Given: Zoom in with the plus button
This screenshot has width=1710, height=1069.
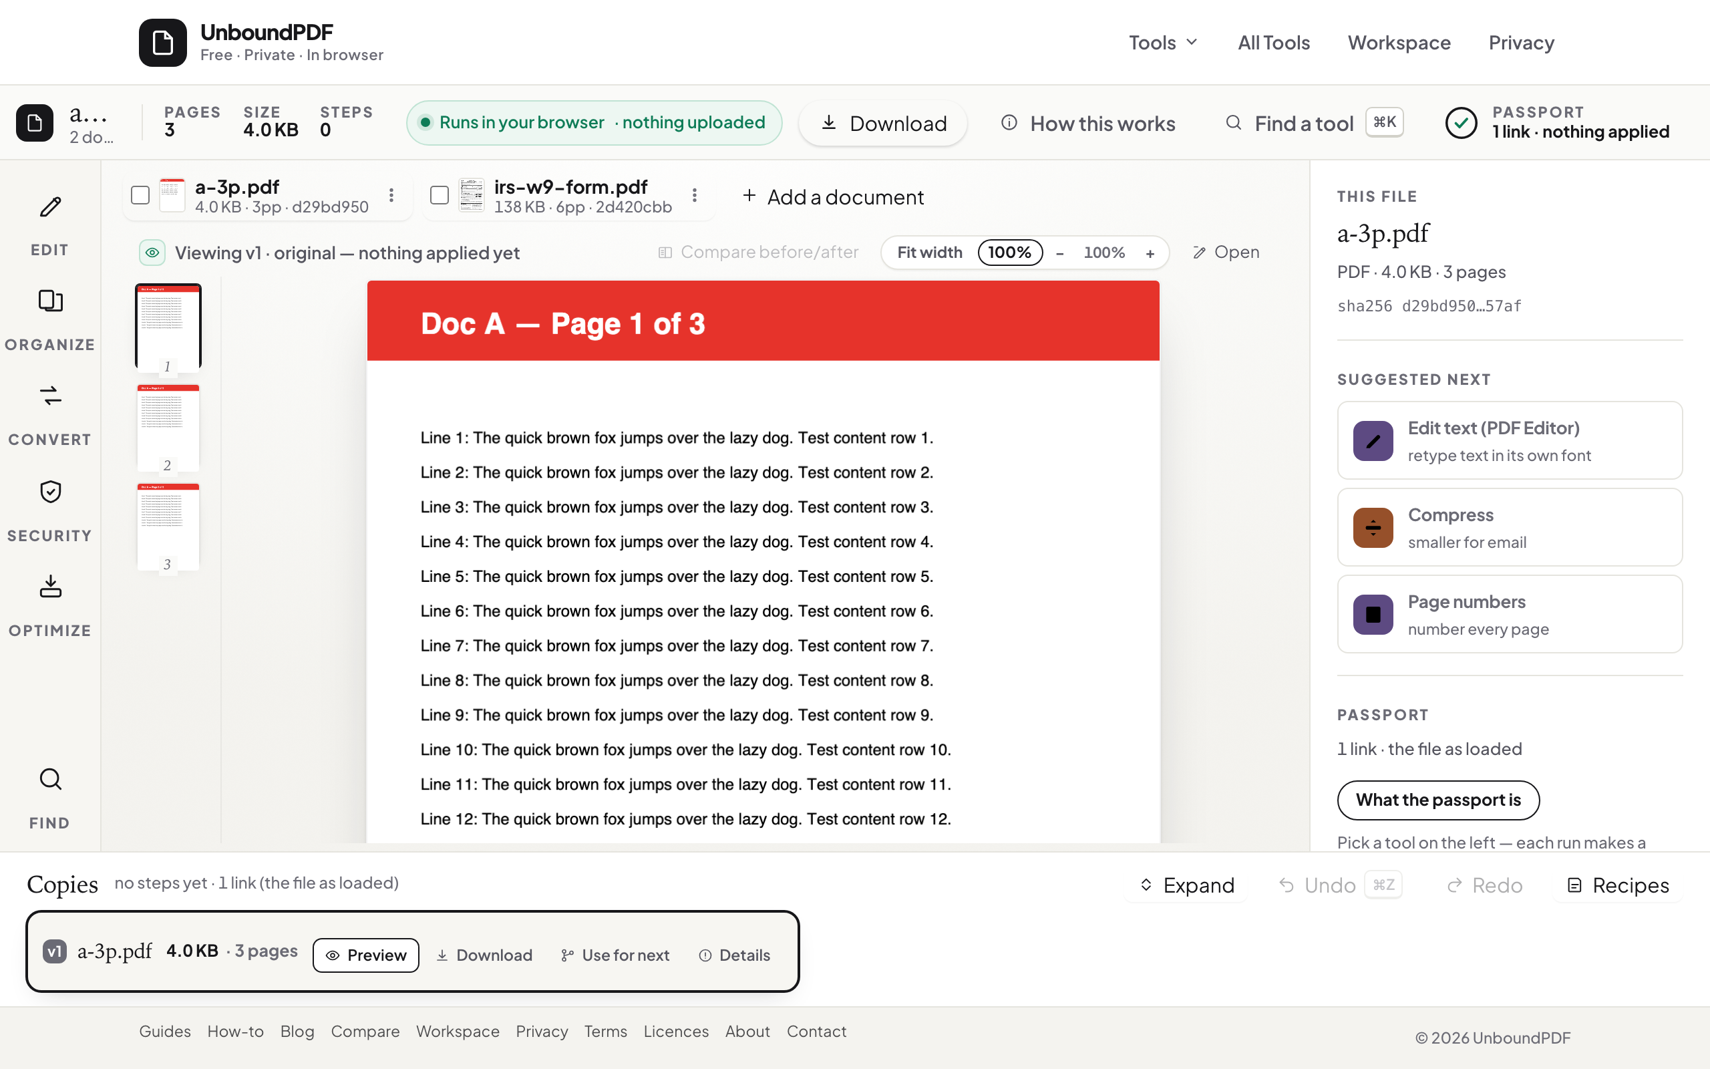Looking at the screenshot, I should (1150, 253).
